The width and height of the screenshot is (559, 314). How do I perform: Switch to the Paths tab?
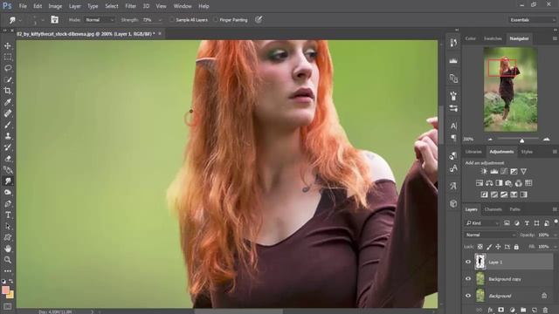click(514, 209)
